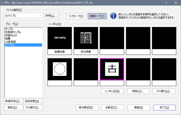This screenshot has height=115, width=181.
Task: Select group 引照図サンプル
Action: point(23,32)
